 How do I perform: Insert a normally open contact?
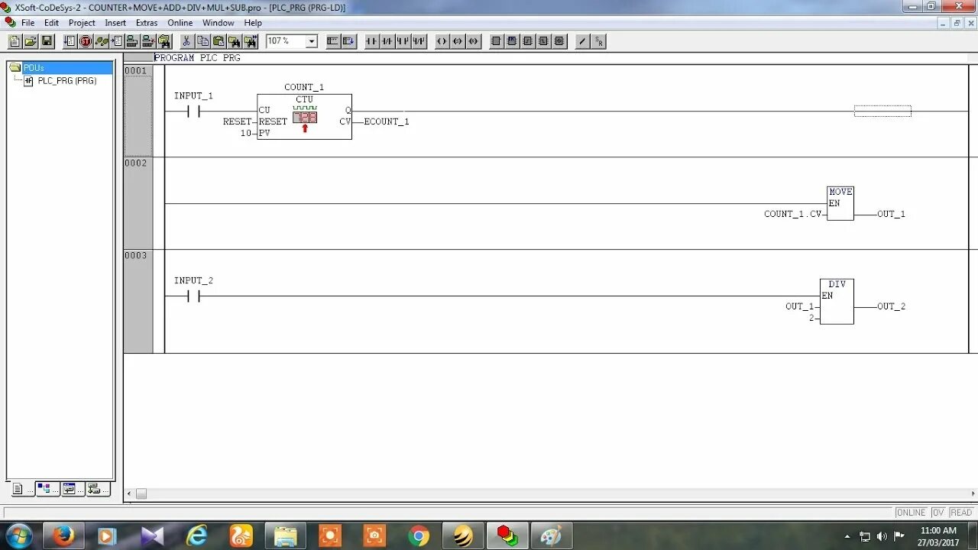click(x=371, y=41)
